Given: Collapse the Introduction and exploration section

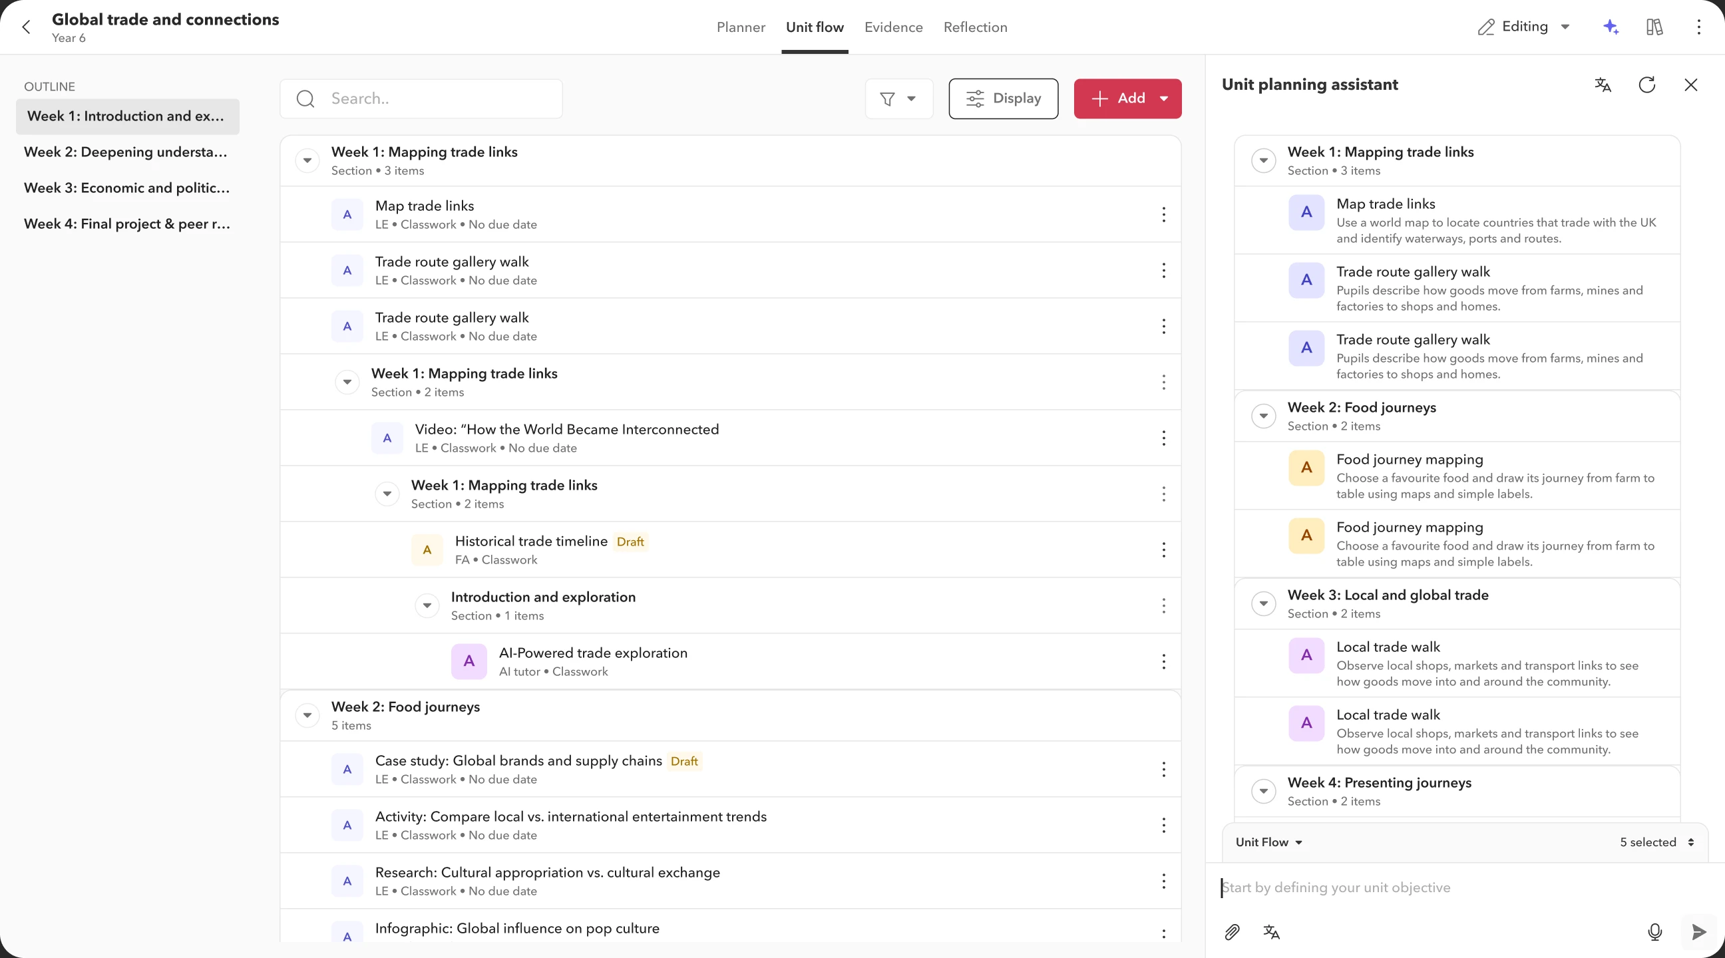Looking at the screenshot, I should [427, 606].
